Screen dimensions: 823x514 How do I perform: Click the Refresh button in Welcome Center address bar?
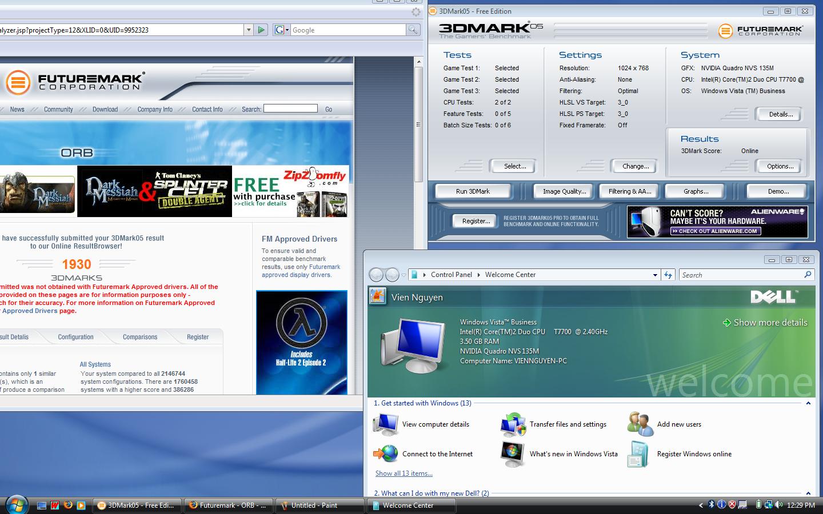point(668,275)
